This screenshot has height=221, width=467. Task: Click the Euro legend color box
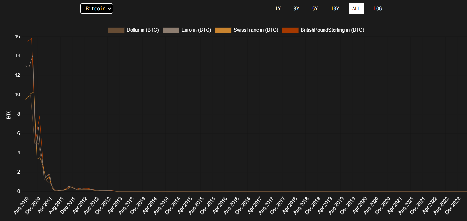click(170, 30)
